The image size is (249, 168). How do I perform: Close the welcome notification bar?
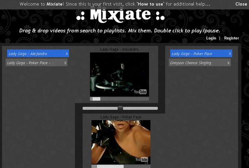point(241,4)
